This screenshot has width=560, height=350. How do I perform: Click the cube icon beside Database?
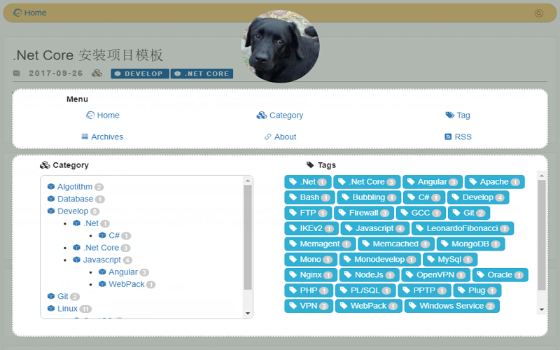(51, 199)
